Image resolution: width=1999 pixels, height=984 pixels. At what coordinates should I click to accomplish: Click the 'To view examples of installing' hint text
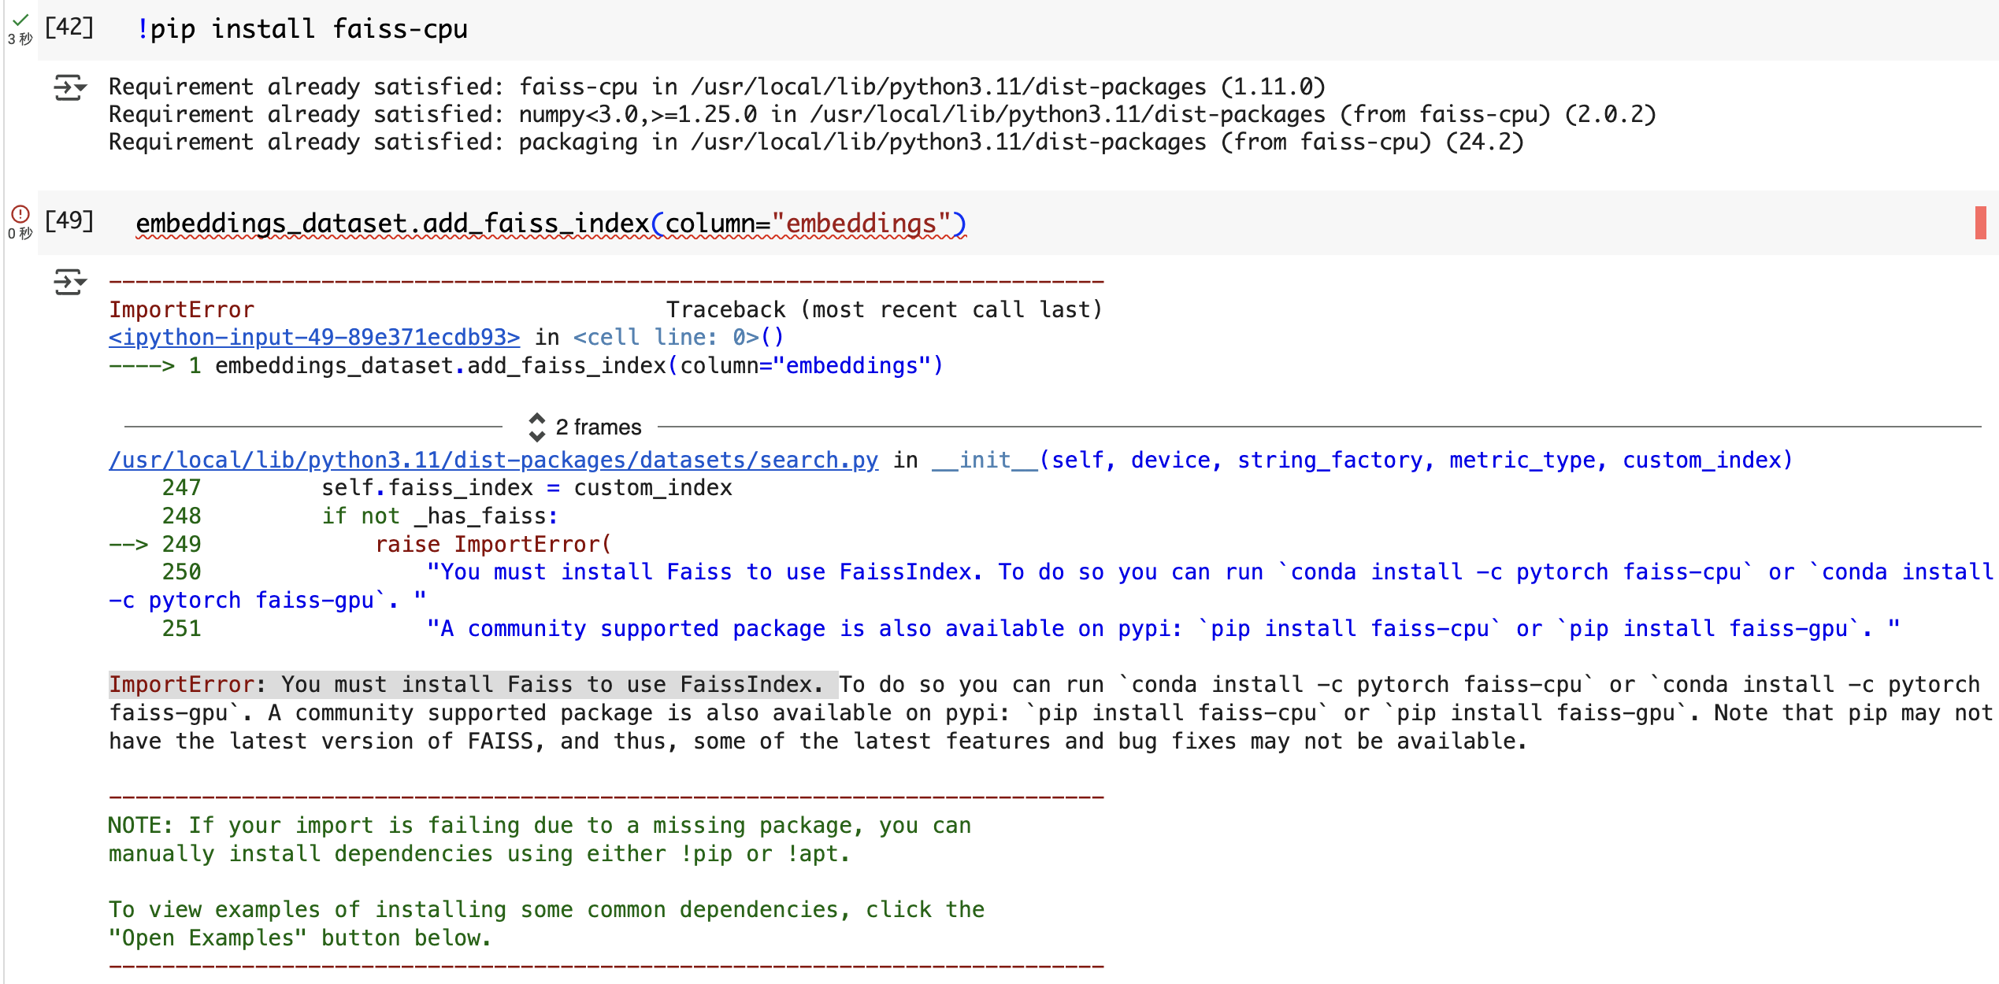(x=547, y=924)
